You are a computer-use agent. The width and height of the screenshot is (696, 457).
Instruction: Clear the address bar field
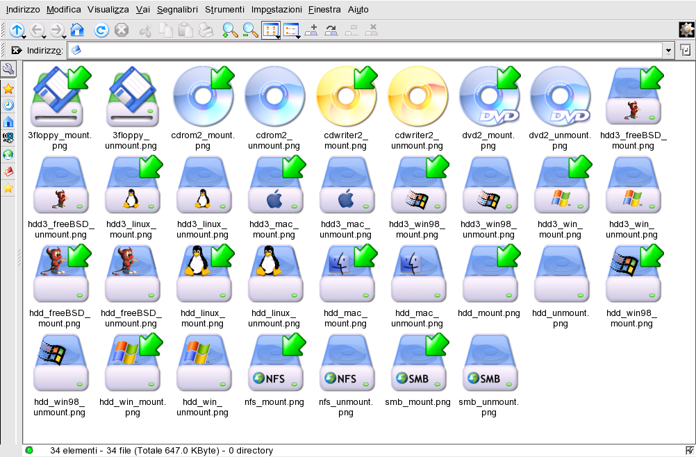16,50
